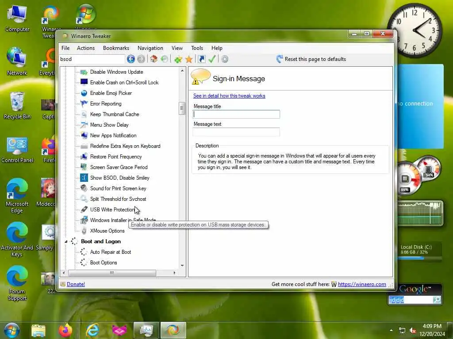453x339 pixels.
Task: Open the https://winaero.com link
Action: 362,284
